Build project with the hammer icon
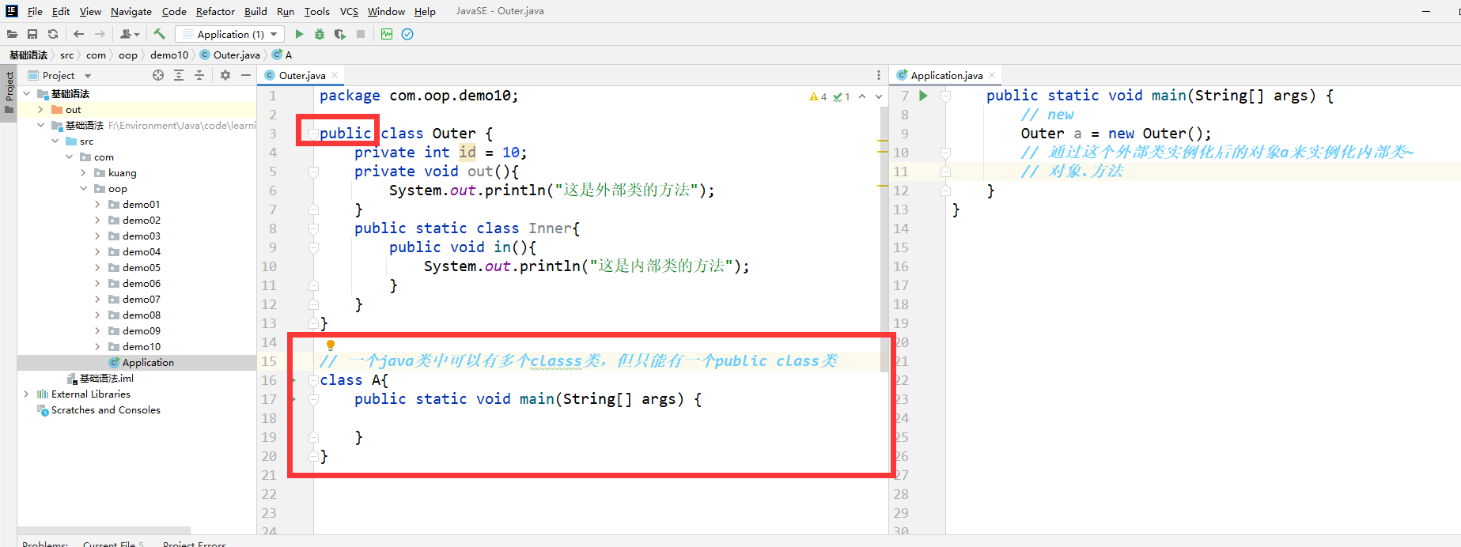Viewport: 1461px width, 547px height. [x=159, y=34]
